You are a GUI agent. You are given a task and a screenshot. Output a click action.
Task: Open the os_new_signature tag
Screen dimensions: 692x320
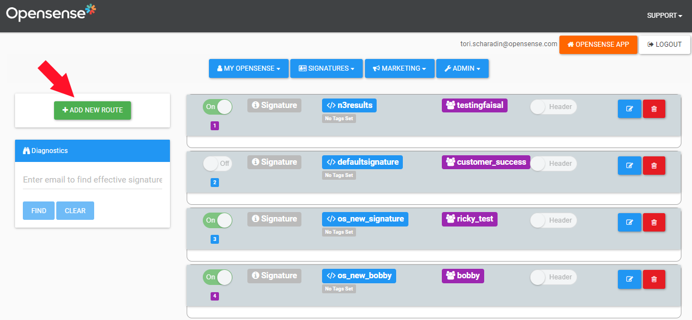point(365,219)
